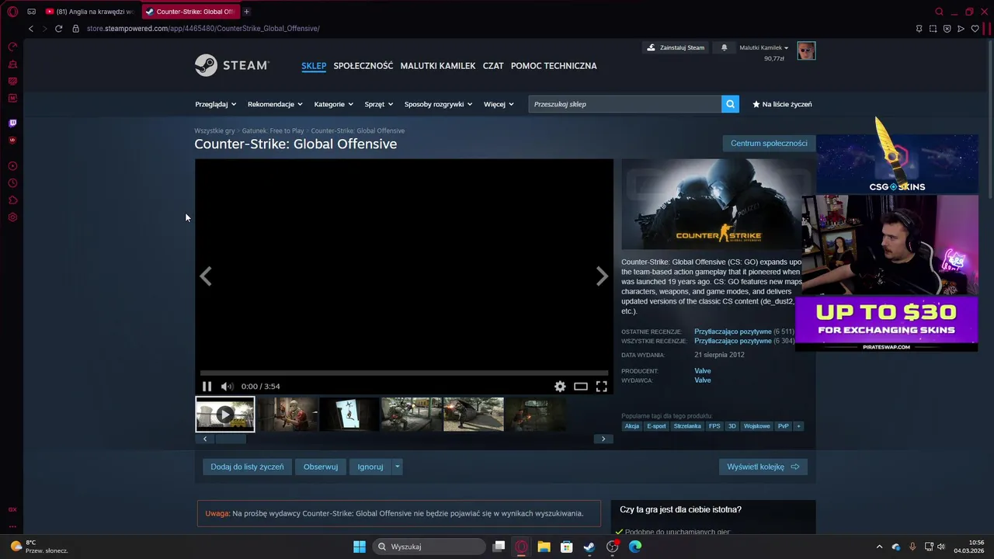The image size is (994, 559).
Task: Switch to the YouTube browser tab
Action: tap(91, 12)
